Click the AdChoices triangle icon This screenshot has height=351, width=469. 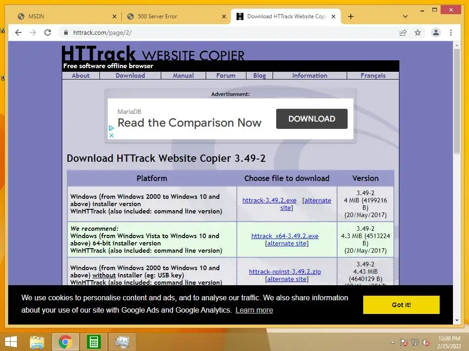click(111, 128)
